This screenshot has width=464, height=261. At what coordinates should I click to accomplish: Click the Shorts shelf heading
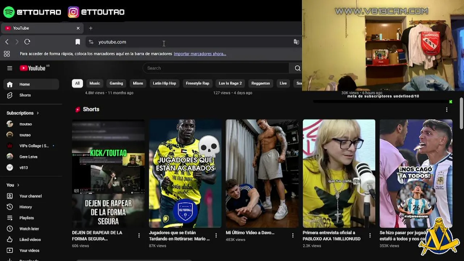tap(91, 109)
